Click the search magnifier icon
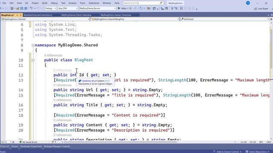This screenshot has height=153, width=273. pos(161,3)
